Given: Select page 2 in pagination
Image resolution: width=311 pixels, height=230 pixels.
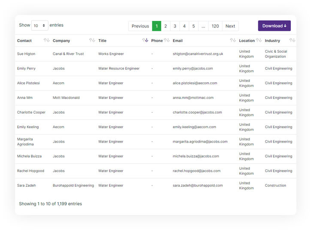Looking at the screenshot, I should pos(166,26).
